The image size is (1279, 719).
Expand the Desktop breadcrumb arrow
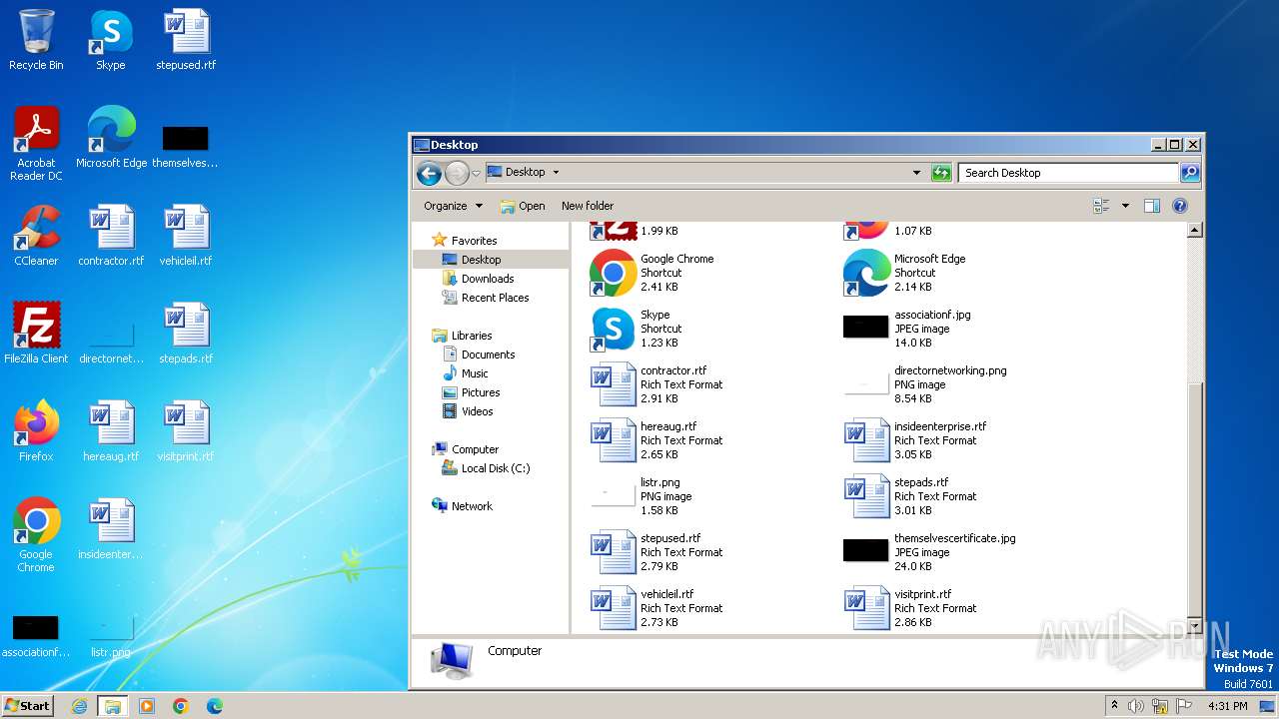coord(556,172)
